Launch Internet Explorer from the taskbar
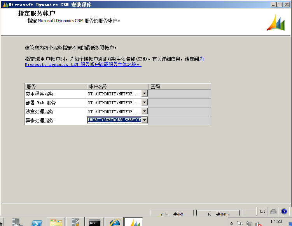The height and width of the screenshot is (226, 292). [x=114, y=222]
